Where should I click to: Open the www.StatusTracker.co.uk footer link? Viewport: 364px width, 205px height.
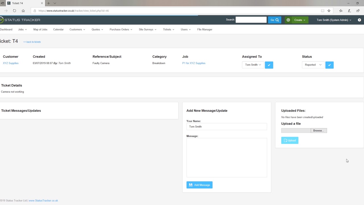click(x=43, y=200)
